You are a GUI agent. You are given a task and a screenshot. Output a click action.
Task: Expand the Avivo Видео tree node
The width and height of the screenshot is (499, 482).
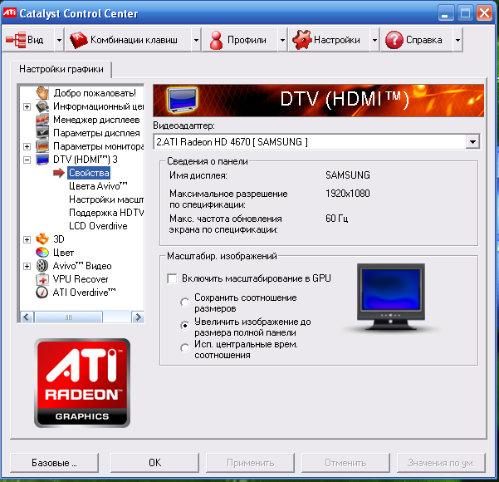(x=27, y=266)
